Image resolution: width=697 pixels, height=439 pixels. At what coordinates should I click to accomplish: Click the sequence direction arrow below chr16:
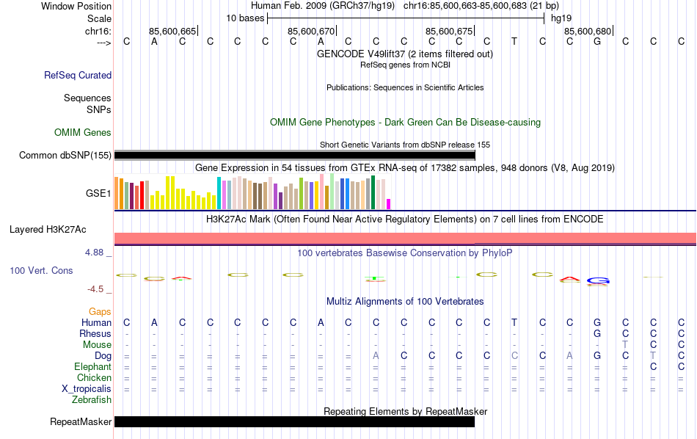pos(104,43)
